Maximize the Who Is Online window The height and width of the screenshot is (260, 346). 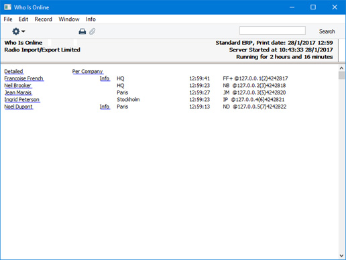coord(313,7)
